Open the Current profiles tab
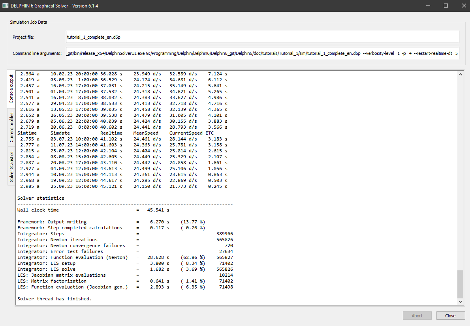The image size is (470, 326). [11, 127]
